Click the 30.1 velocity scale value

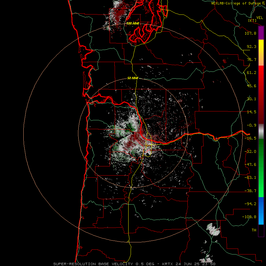click(252, 99)
